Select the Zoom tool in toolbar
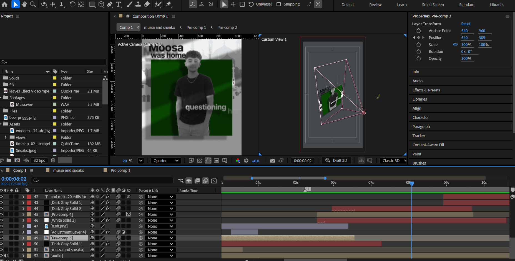The height and width of the screenshot is (261, 515). click(x=33, y=4)
